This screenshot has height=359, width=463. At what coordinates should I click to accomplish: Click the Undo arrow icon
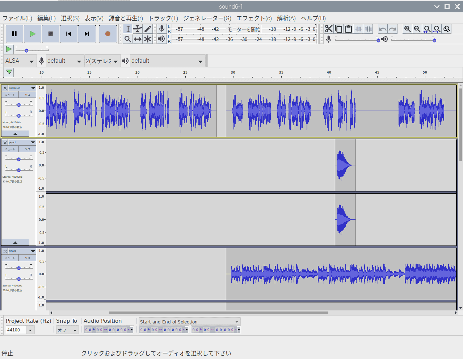(383, 29)
